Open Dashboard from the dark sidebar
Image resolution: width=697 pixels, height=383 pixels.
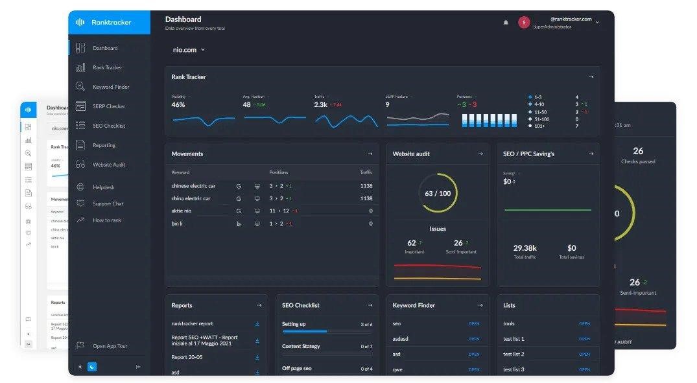(105, 48)
